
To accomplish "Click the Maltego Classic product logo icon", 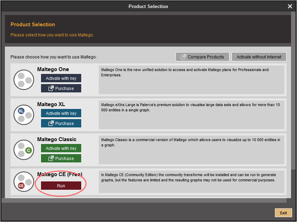I will (24, 150).
